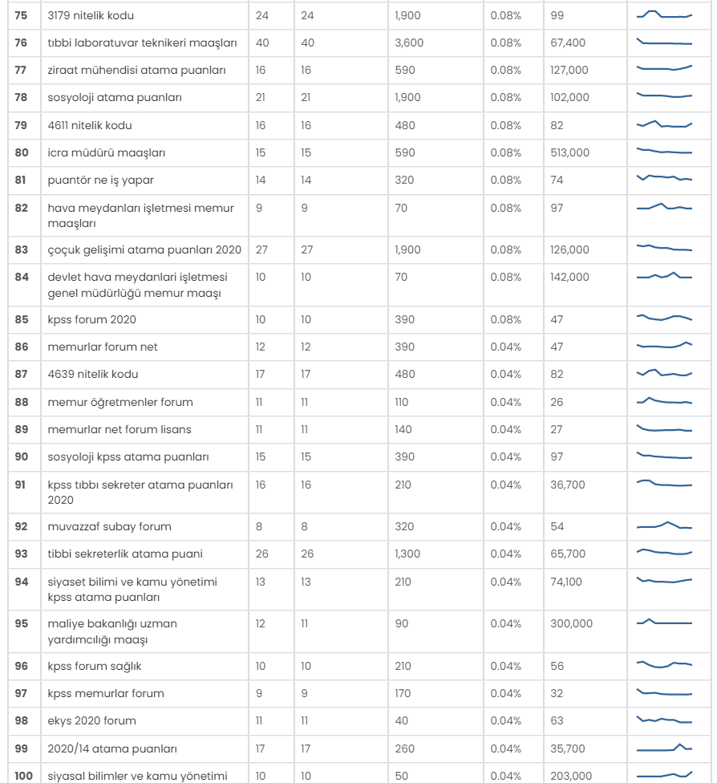Viewport: 717px width, 783px height.
Task: Select keyword 'memur öğretmenler forum'
Action: coord(120,402)
